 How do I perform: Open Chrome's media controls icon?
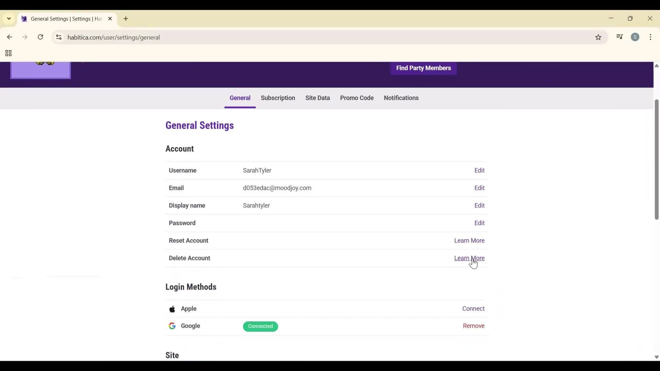(620, 37)
